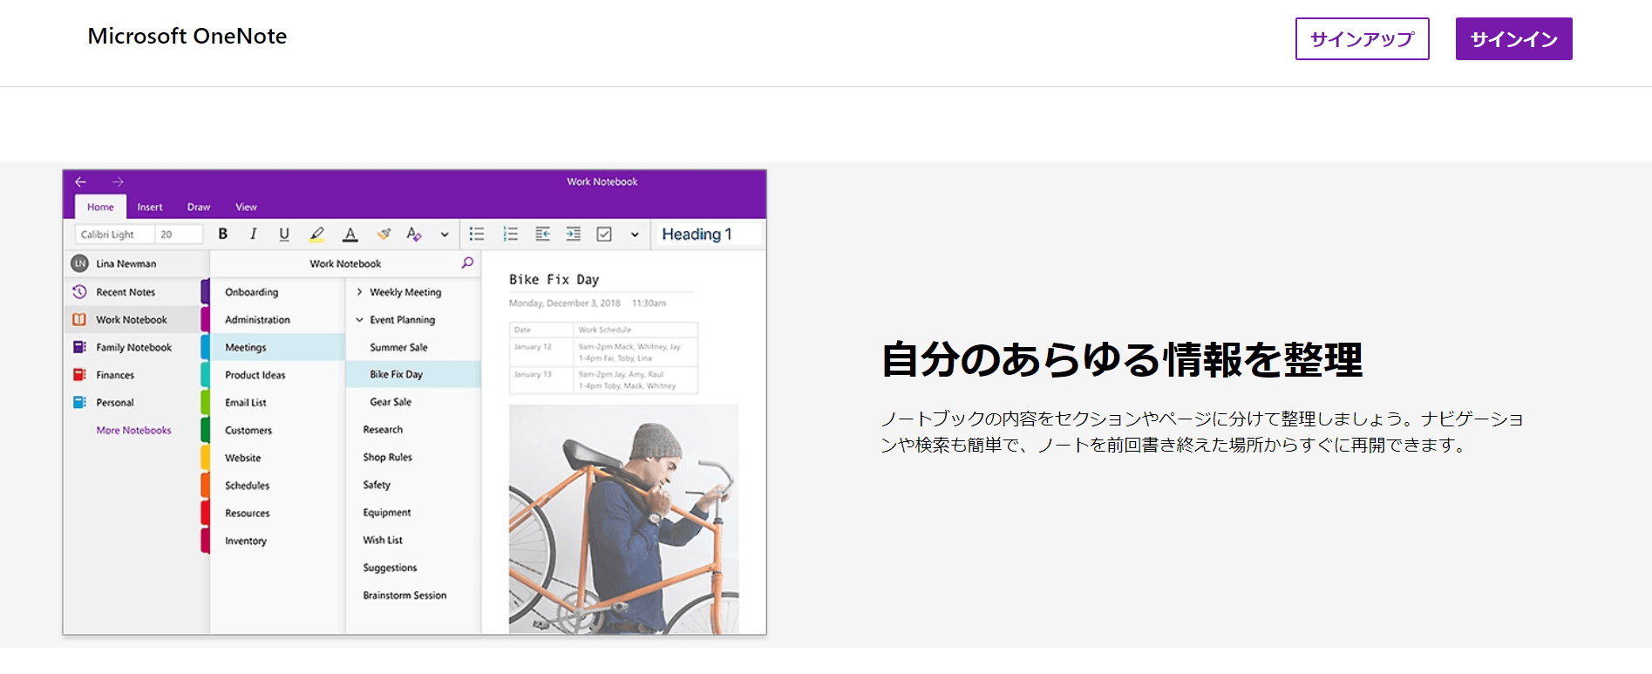Open the Microsoft OneNote title link
This screenshot has width=1652, height=674.
click(187, 36)
